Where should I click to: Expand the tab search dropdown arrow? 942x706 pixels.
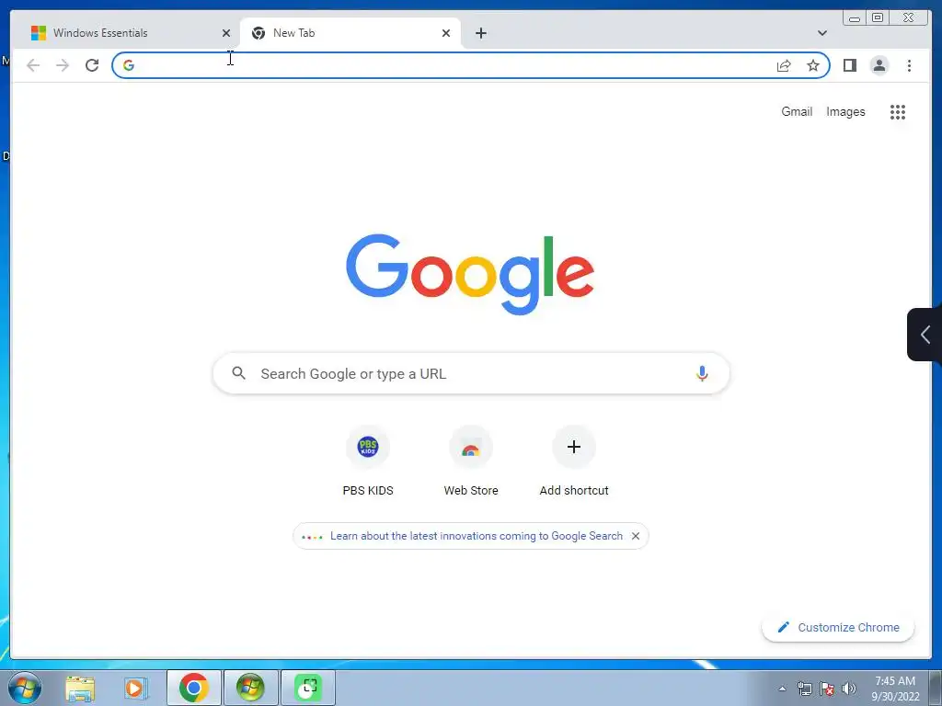pyautogui.click(x=821, y=33)
